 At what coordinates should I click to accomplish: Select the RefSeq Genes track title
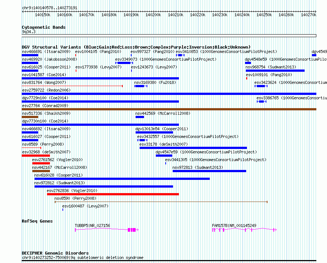tap(37, 221)
